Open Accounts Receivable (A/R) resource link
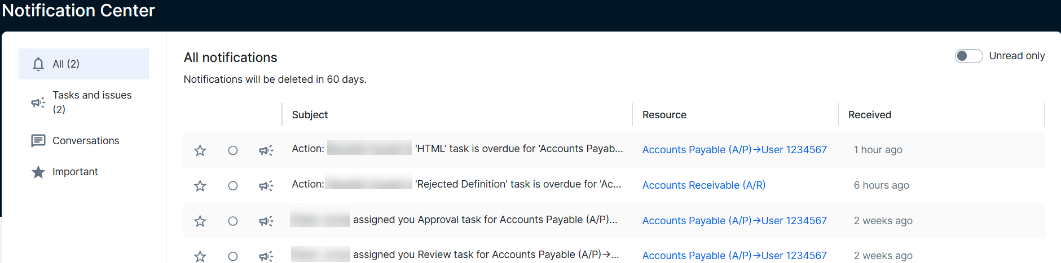1061x263 pixels. [x=704, y=185]
